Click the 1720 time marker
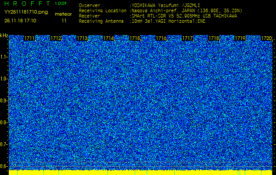The image size is (276, 175). (266, 38)
